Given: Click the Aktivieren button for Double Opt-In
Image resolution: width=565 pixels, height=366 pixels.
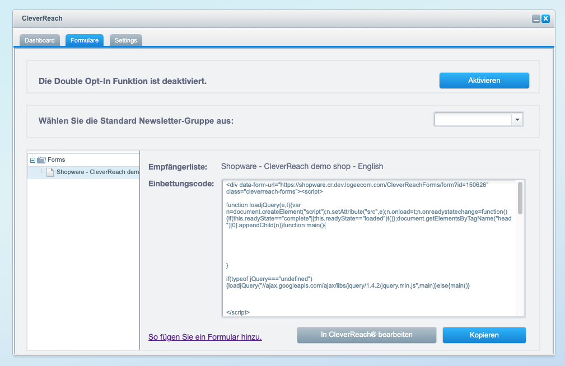Looking at the screenshot, I should [x=484, y=81].
